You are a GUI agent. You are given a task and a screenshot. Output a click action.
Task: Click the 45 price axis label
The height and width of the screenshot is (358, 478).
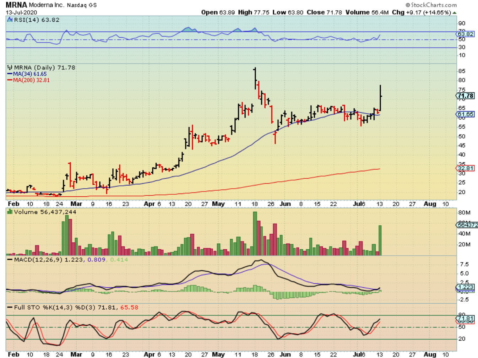pyautogui.click(x=462, y=145)
